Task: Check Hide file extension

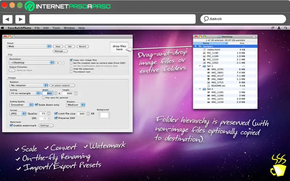Action: 71,69
